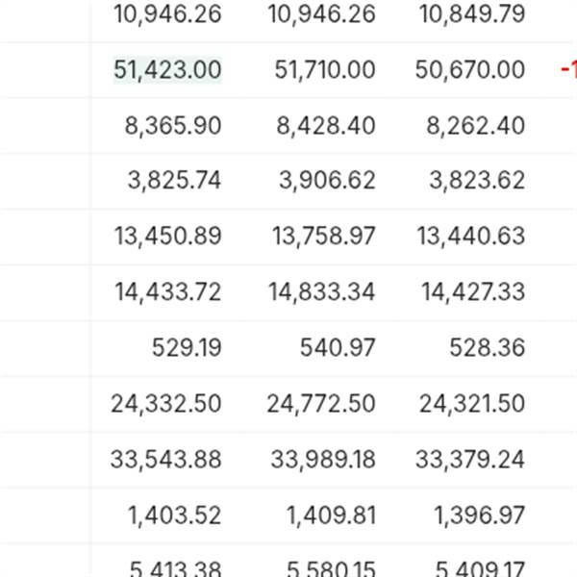Click the 24,772.50 value
This screenshot has width=577, height=577.
(x=321, y=404)
